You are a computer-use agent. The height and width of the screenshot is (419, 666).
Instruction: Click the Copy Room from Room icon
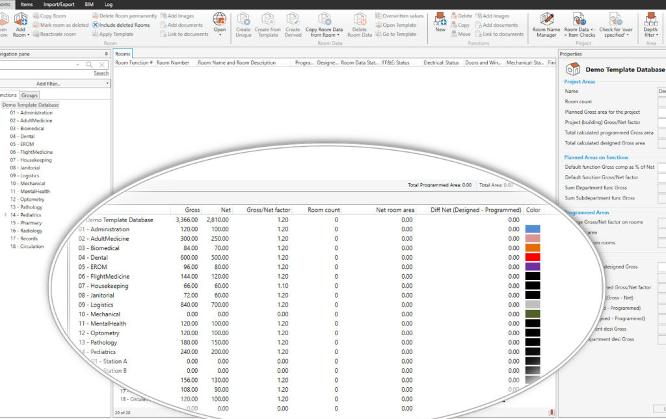pos(325,19)
